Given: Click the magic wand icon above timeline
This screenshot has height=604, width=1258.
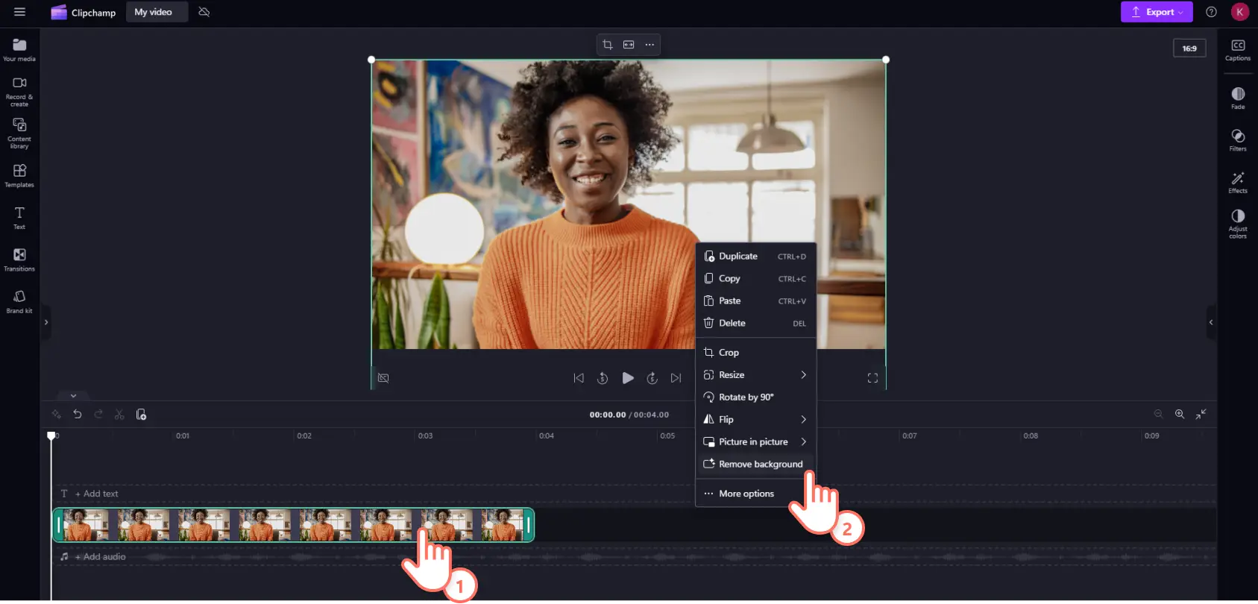Looking at the screenshot, I should coord(57,414).
